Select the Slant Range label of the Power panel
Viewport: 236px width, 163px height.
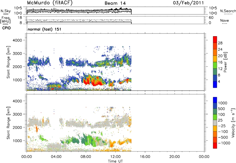coord(9,62)
